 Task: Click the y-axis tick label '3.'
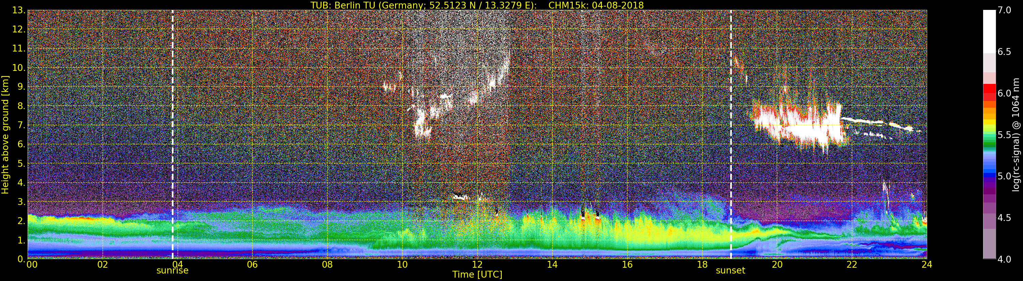click(21, 202)
